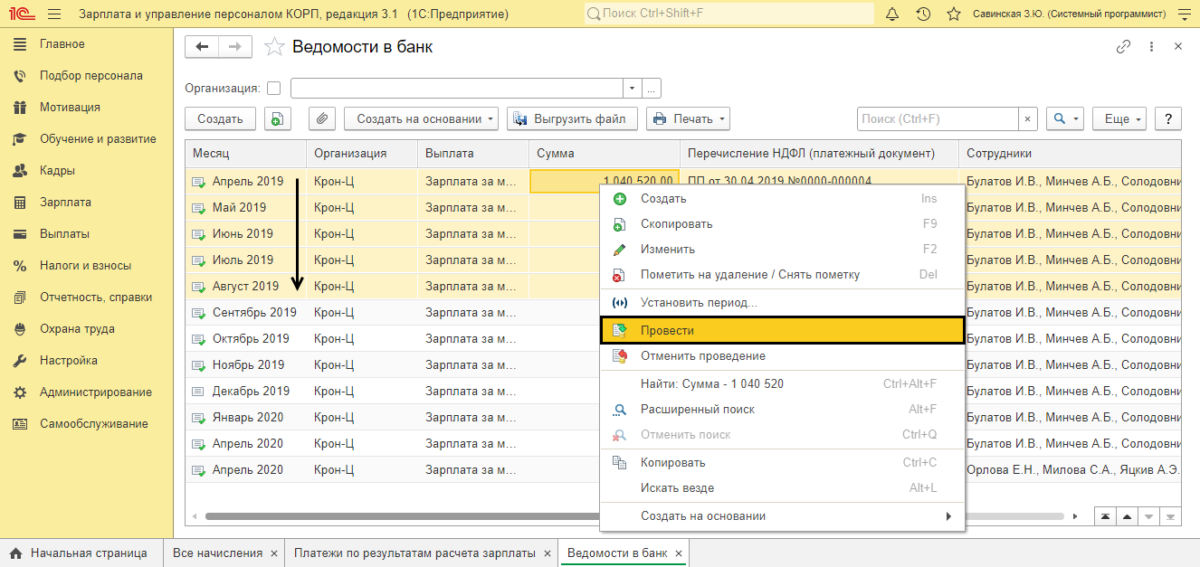Copy link to this list icon
Image resolution: width=1200 pixels, height=567 pixels.
point(1123,47)
